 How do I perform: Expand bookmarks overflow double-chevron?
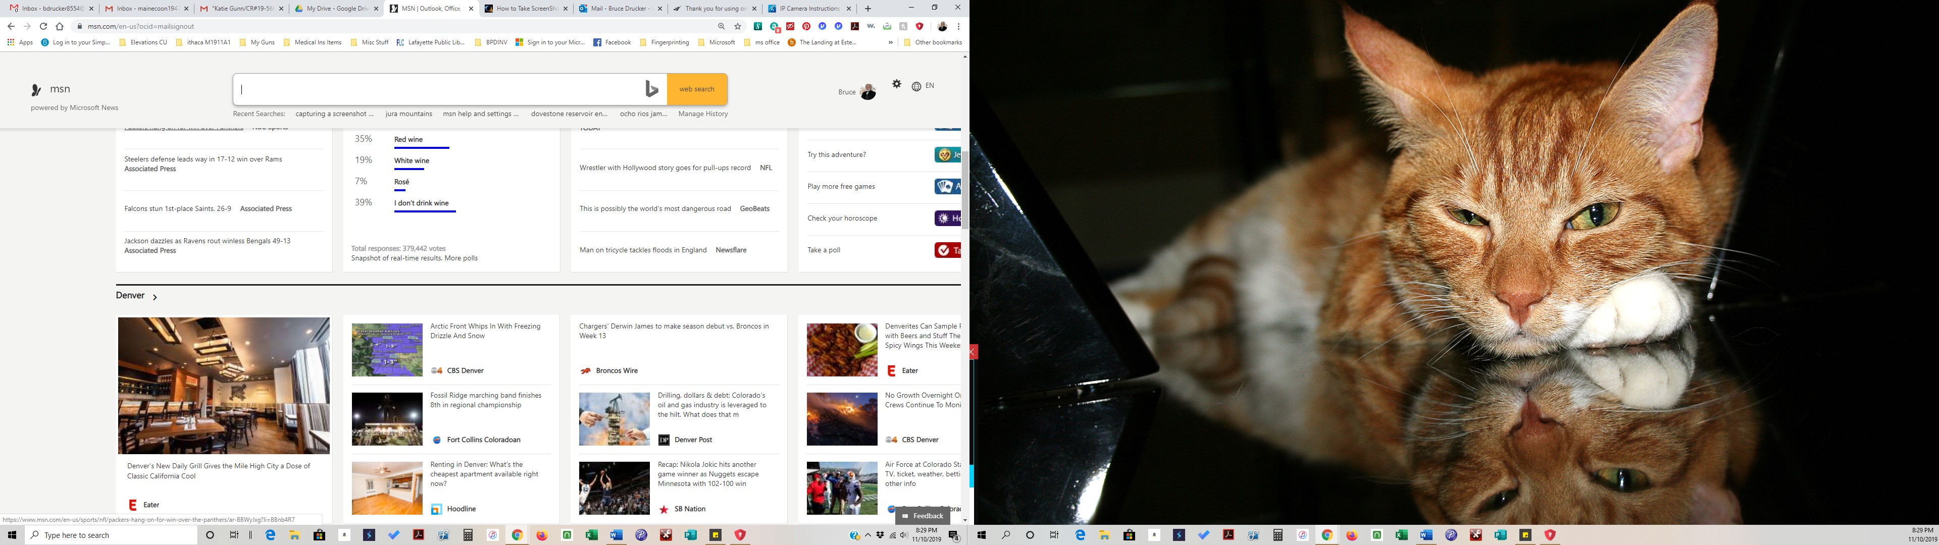point(891,43)
